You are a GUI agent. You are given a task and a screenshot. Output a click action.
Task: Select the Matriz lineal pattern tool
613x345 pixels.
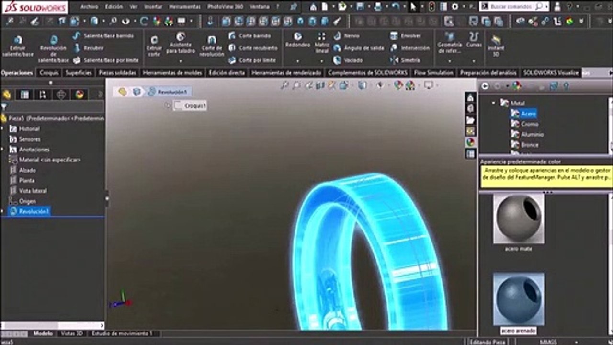322,43
